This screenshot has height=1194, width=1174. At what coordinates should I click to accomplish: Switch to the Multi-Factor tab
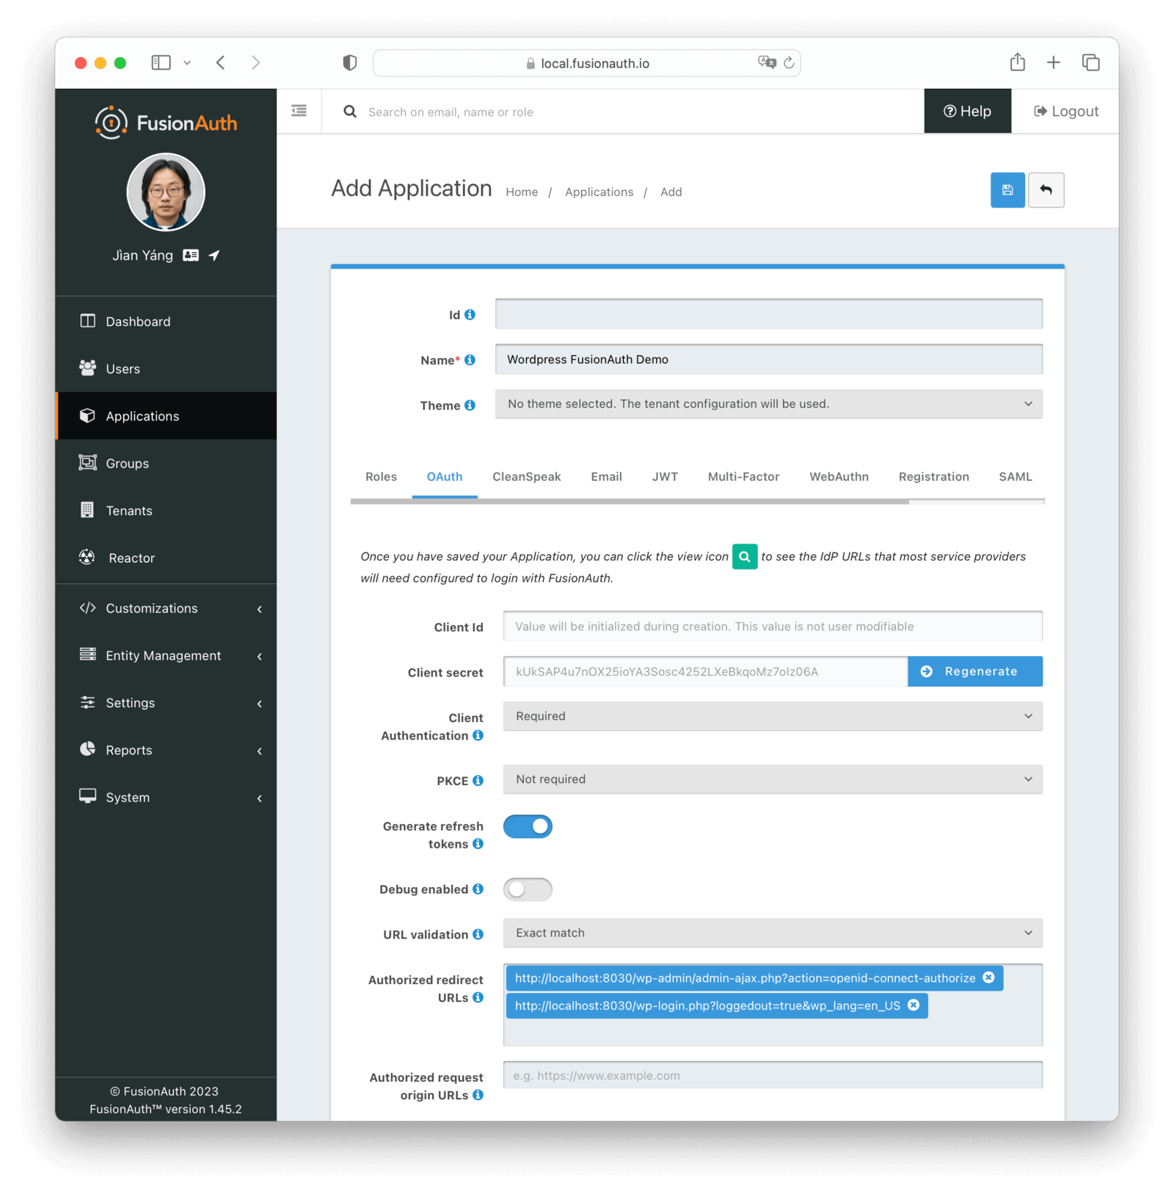pos(743,477)
